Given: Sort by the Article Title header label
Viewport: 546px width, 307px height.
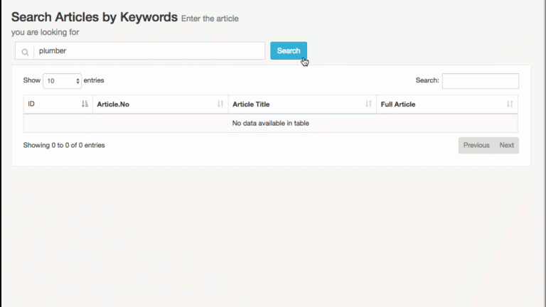Looking at the screenshot, I should [251, 104].
